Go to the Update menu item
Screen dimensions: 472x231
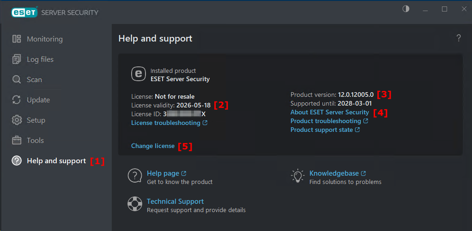[38, 100]
